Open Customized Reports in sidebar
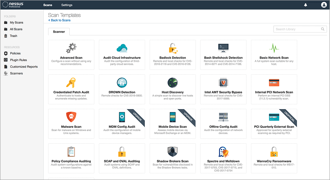Image resolution: width=330 pixels, height=180 pixels. coord(24,67)
